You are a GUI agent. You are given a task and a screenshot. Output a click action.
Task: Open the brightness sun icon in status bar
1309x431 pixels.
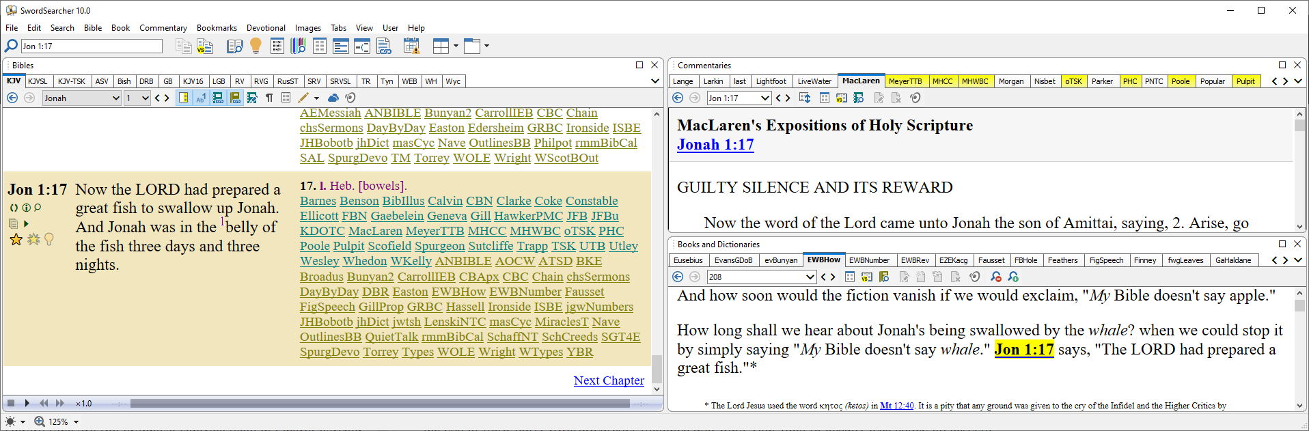click(10, 421)
